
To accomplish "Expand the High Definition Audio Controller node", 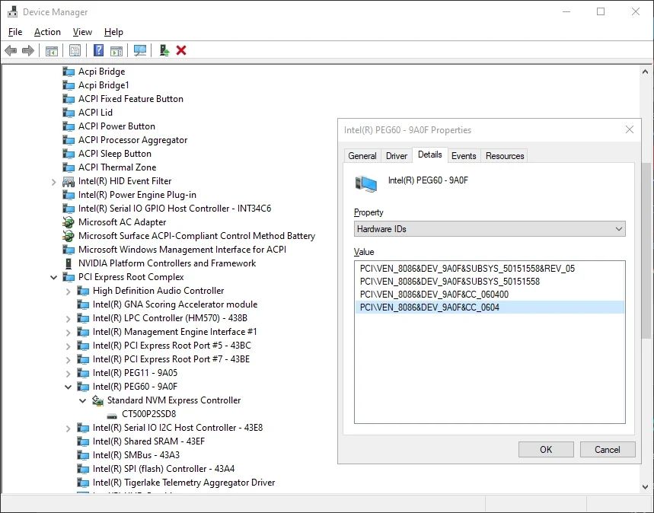I will click(x=68, y=291).
